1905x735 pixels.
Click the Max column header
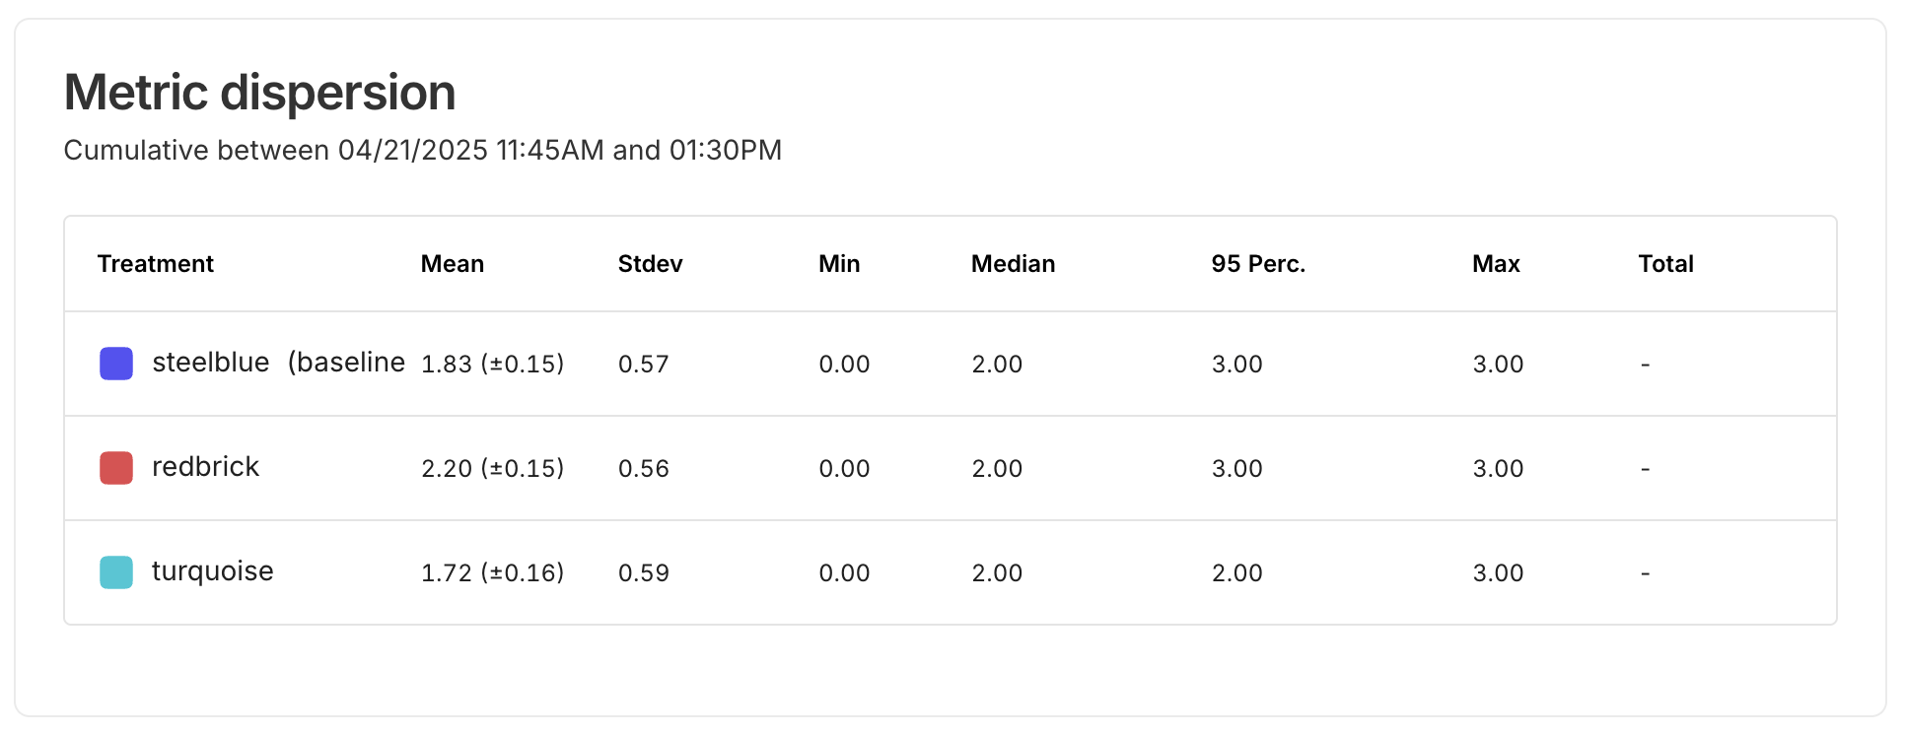1496,264
